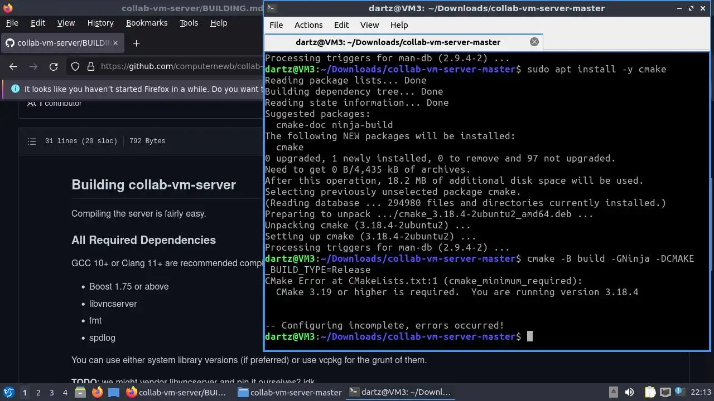Open Firefox Edit menu
This screenshot has width=714, height=401.
coord(38,23)
